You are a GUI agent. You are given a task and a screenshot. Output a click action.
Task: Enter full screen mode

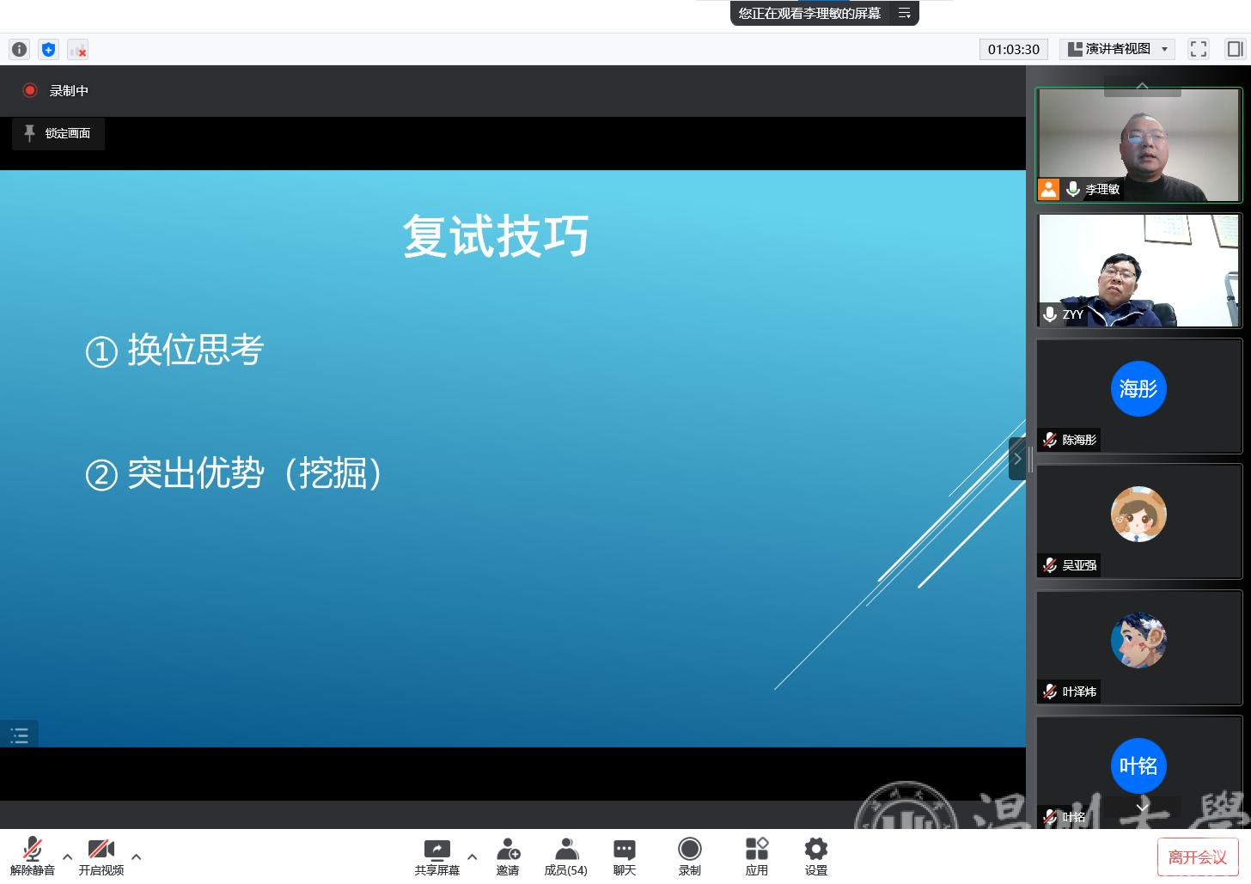coord(1198,49)
